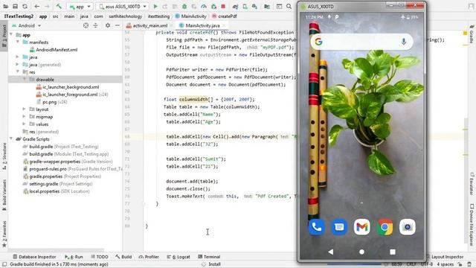Viewport: 476px width, 268px height.
Task: Stop the running app with the red square
Action: click(x=223, y=6)
